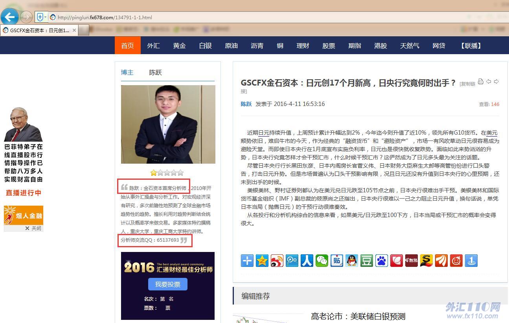Screen dimensions: 509x323
Task: Open the security shield dropdown beside the address bar
Action: click(x=41, y=17)
